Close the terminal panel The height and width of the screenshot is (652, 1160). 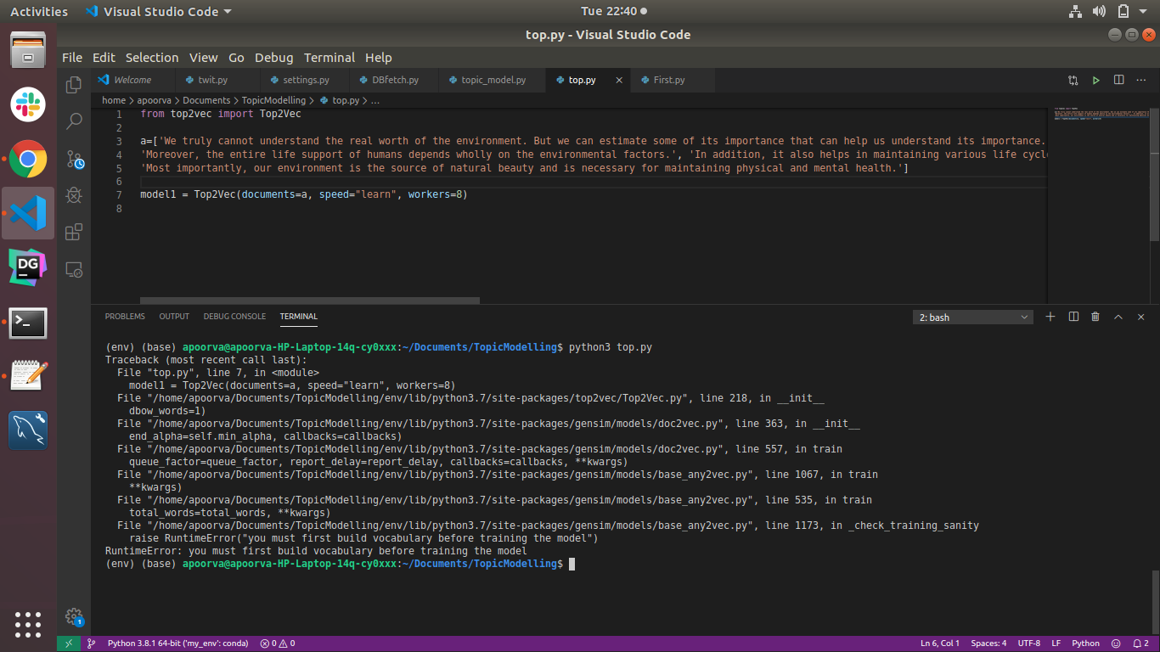click(1140, 317)
